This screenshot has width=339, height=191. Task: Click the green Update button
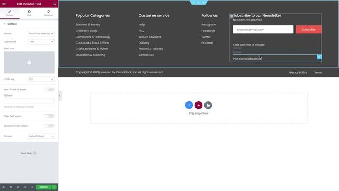pos(43,187)
